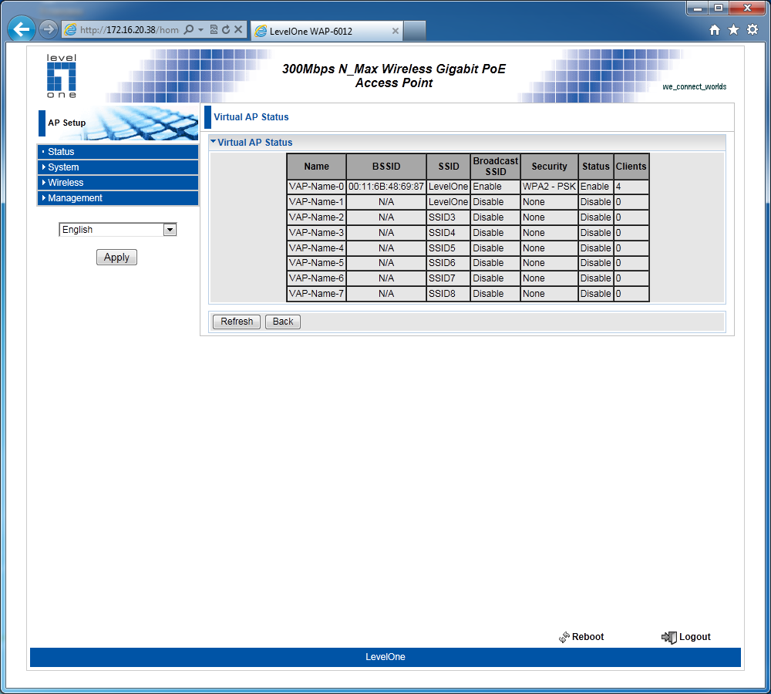Screen dimensions: 771x694
Task: Stop loading with the address bar X icon
Action: click(238, 29)
